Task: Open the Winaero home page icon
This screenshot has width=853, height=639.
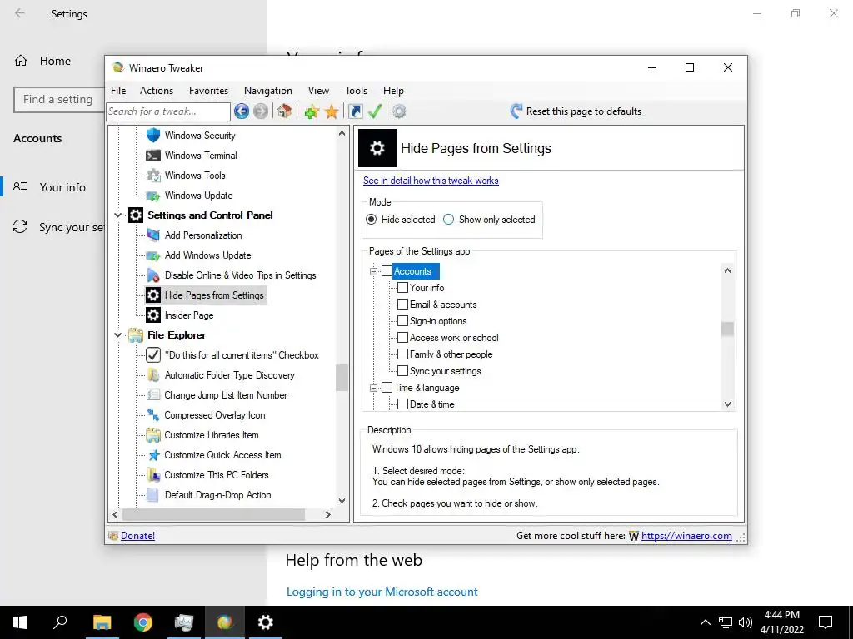Action: [284, 111]
